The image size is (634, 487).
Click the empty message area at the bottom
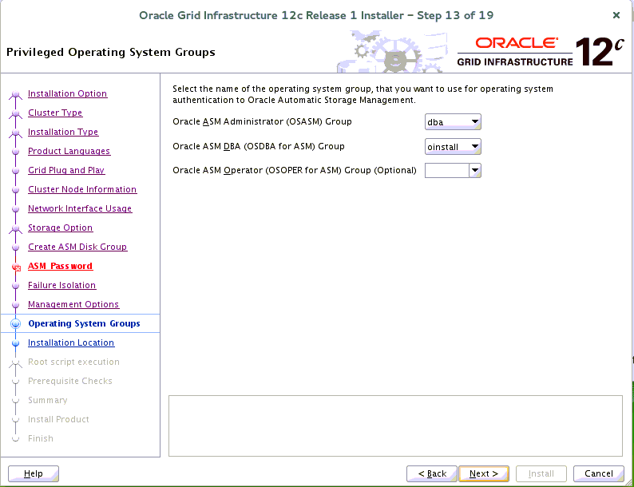395,426
